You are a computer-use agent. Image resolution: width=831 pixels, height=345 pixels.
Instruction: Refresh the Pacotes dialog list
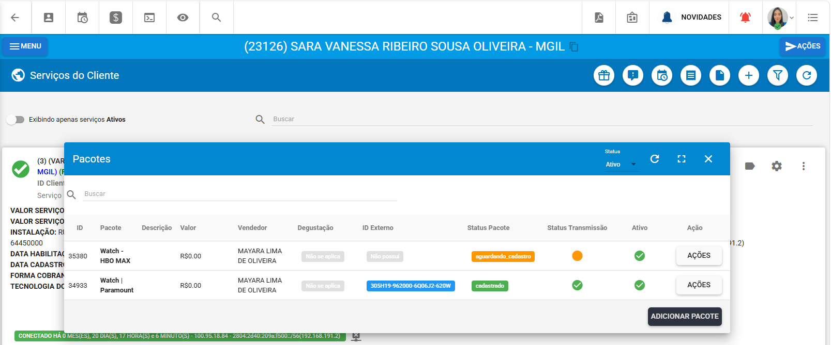tap(655, 159)
